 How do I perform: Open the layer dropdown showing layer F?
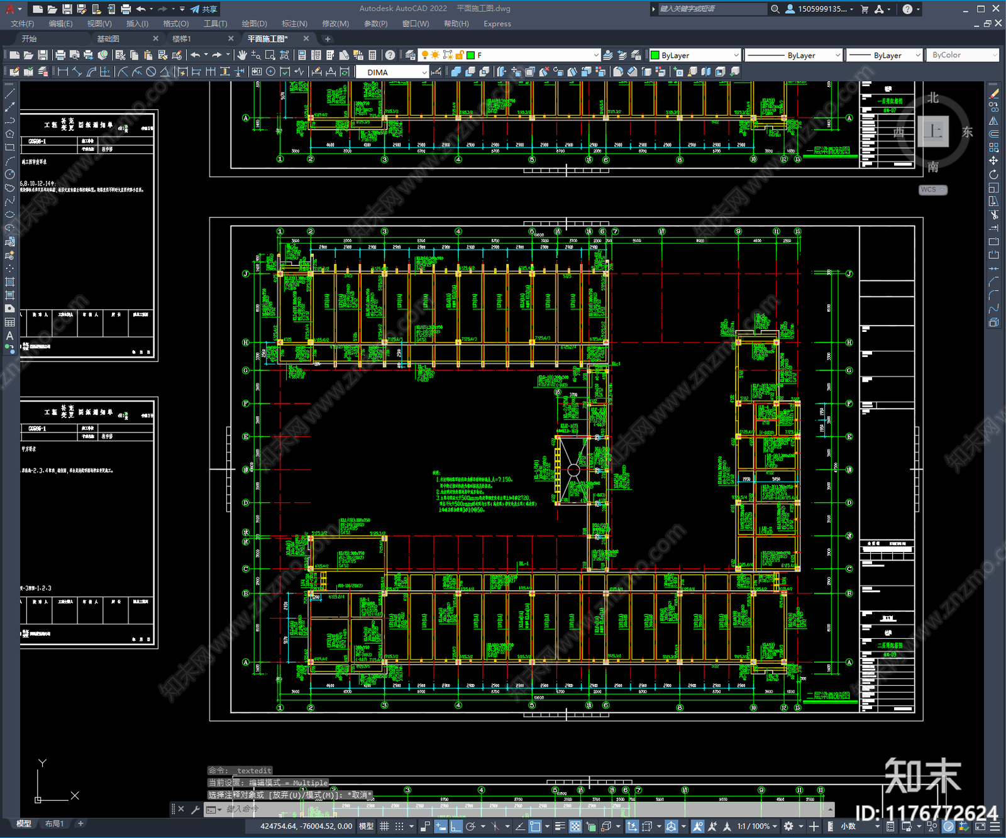point(510,55)
